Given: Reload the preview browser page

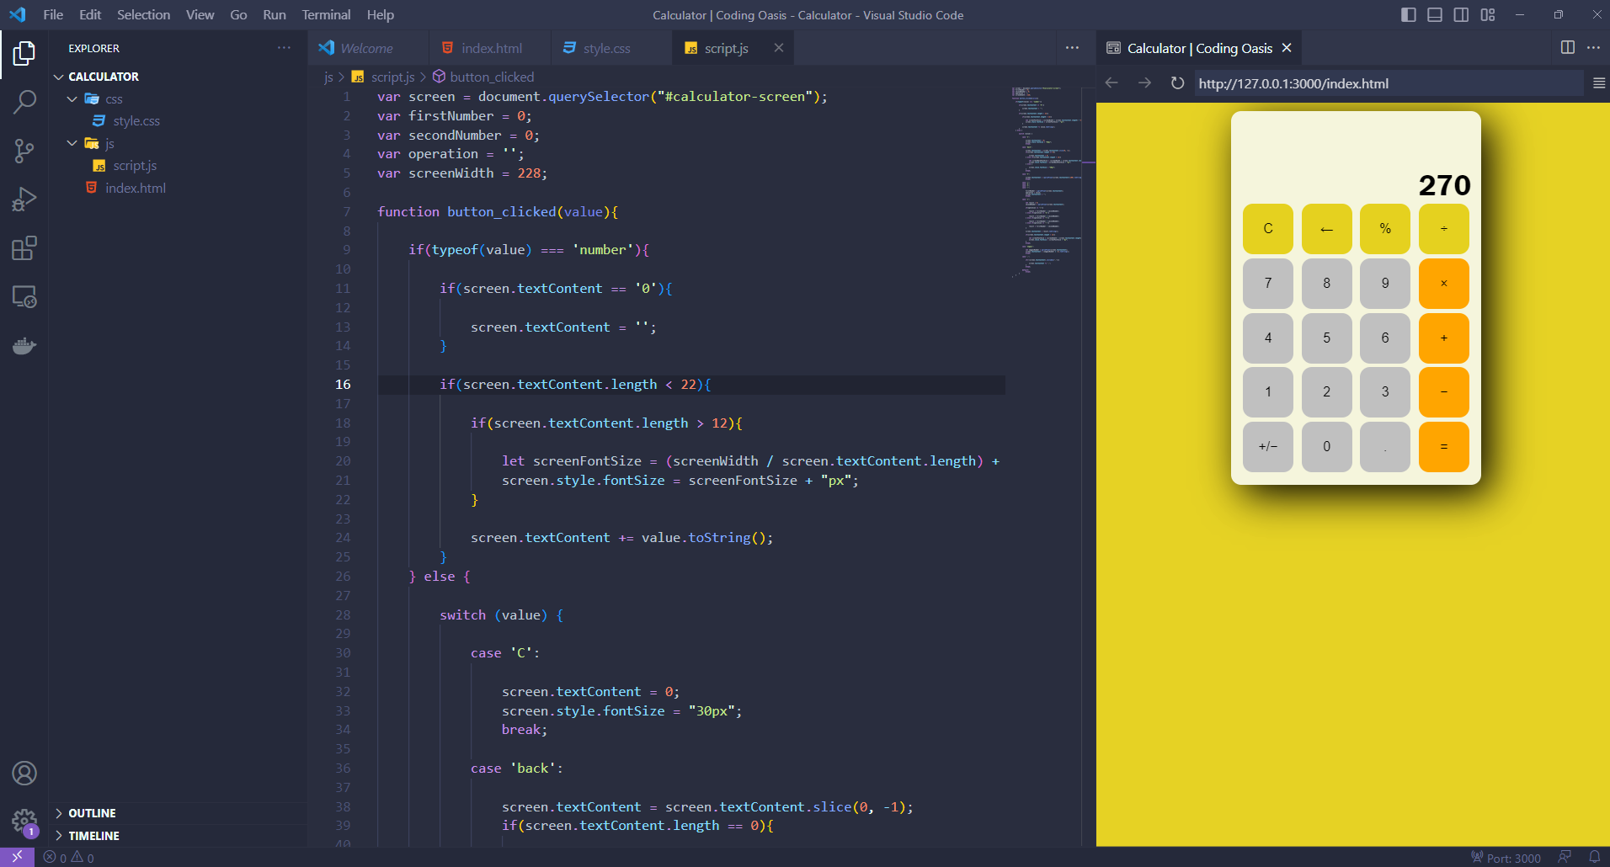Looking at the screenshot, I should coord(1177,83).
